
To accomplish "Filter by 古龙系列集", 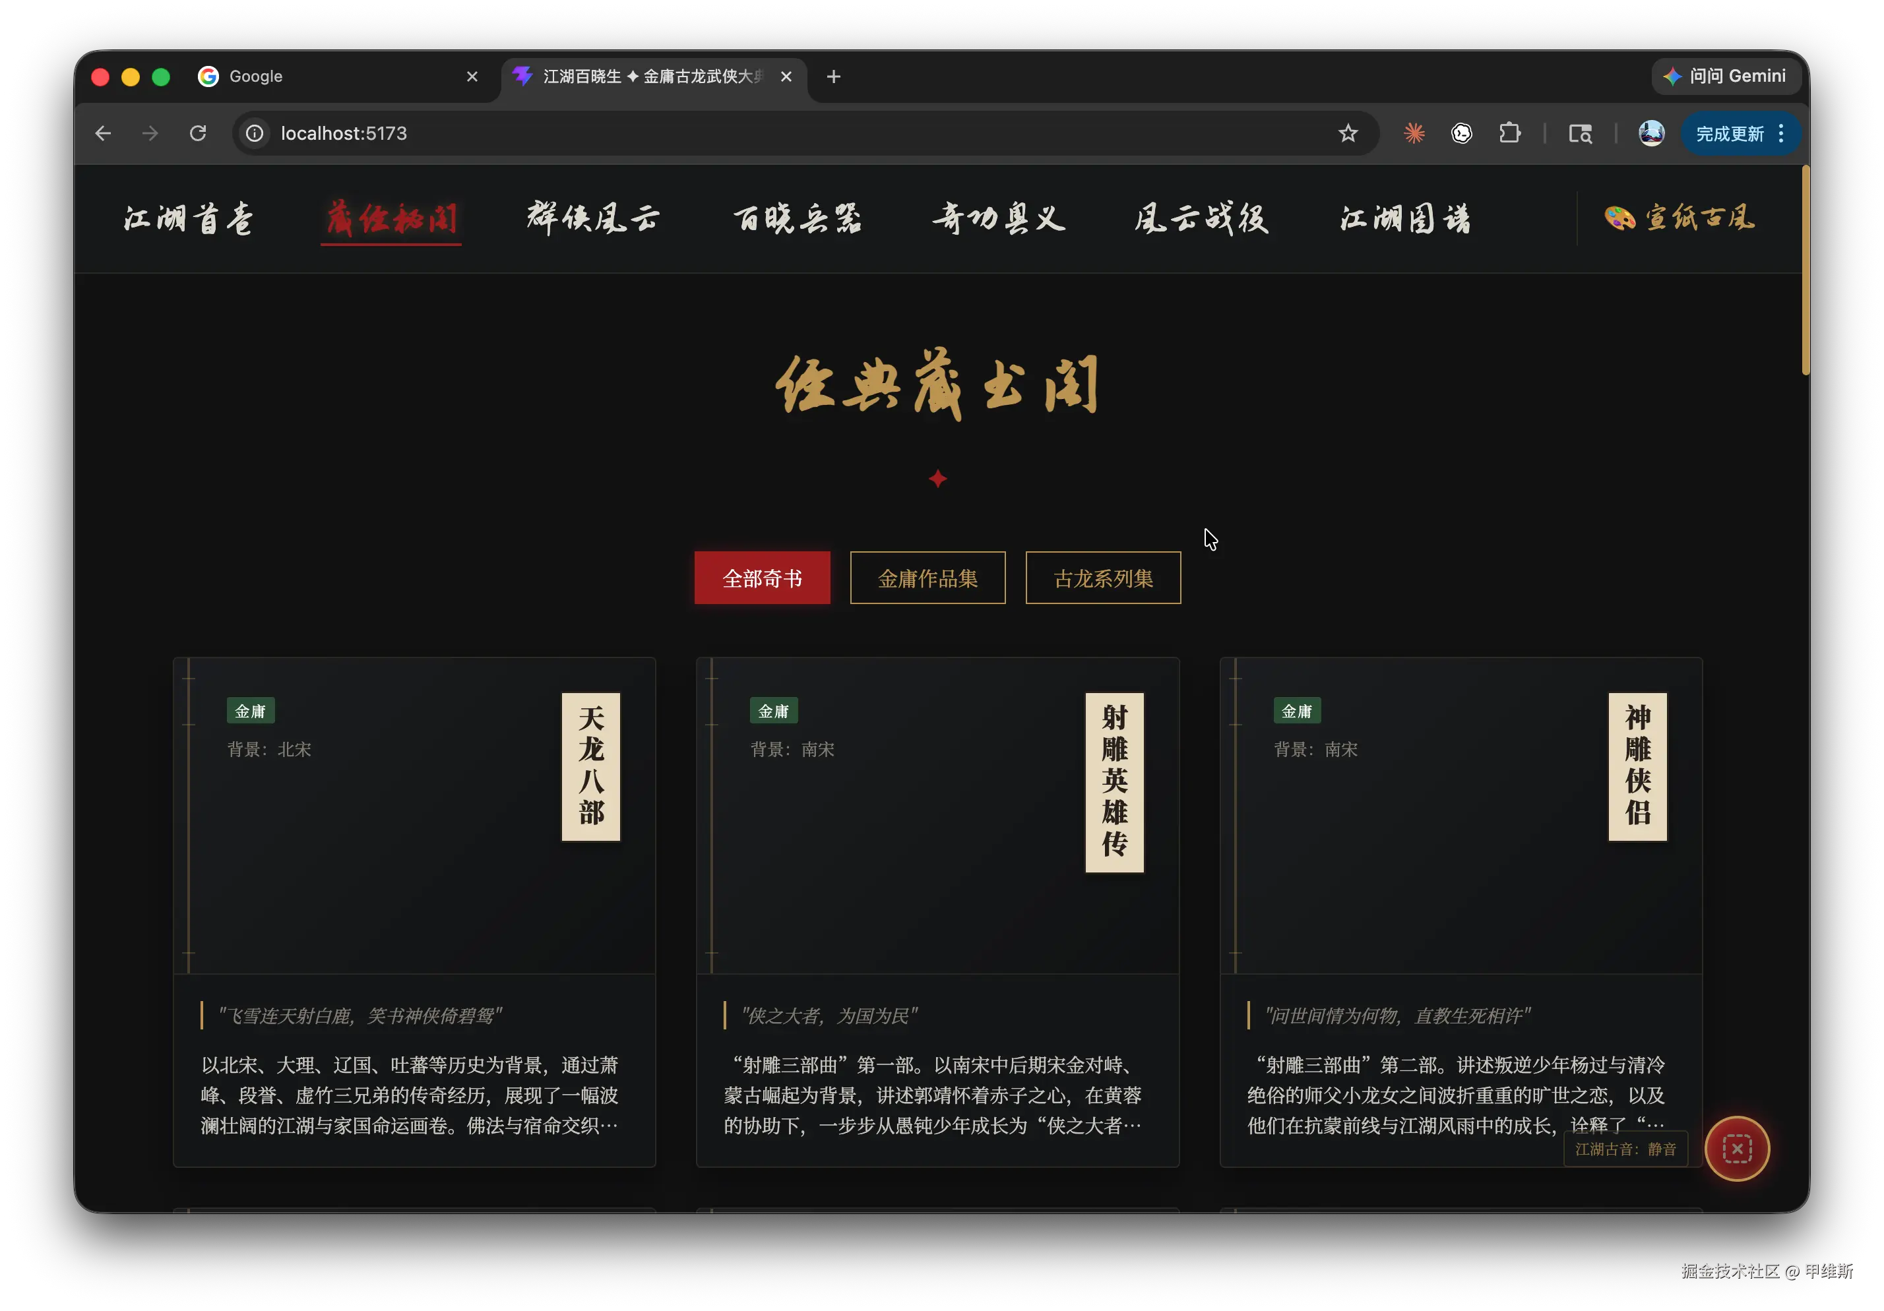I will (x=1103, y=578).
